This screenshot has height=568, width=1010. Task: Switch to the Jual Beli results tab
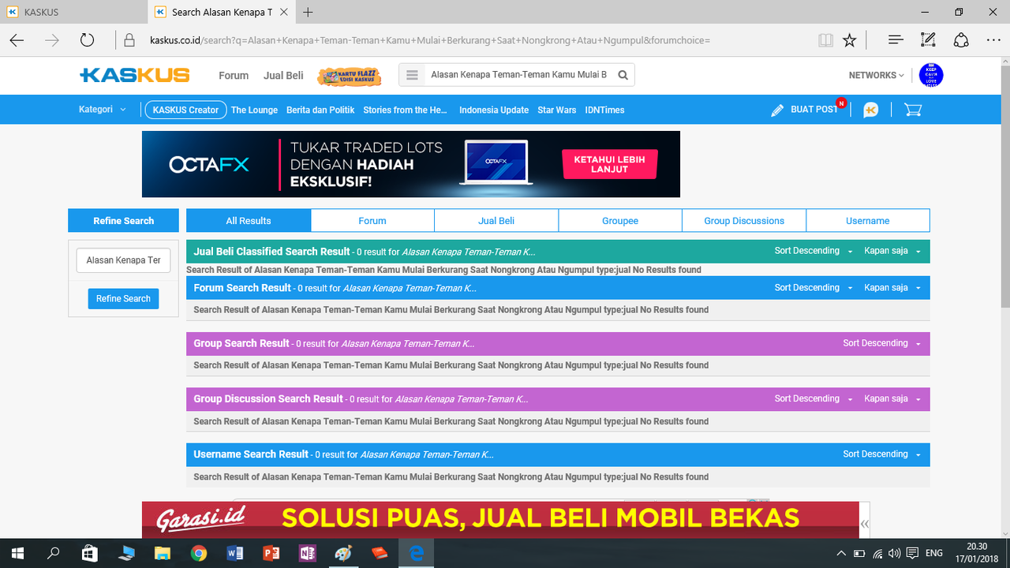point(496,221)
